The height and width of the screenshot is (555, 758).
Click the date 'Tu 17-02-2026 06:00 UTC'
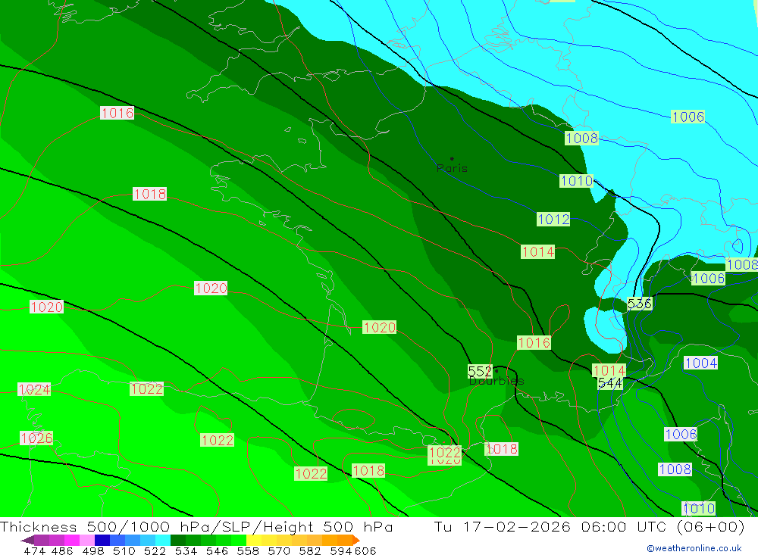coord(550,526)
